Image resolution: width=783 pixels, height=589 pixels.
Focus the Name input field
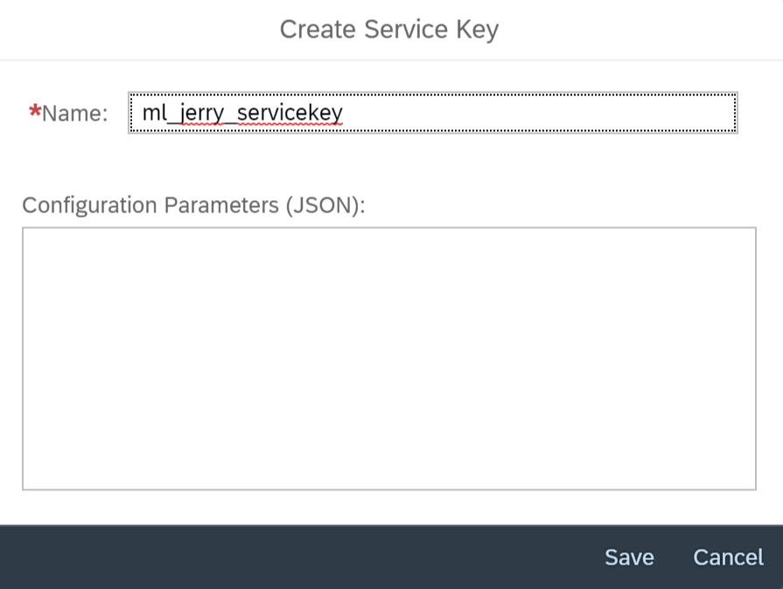click(432, 113)
